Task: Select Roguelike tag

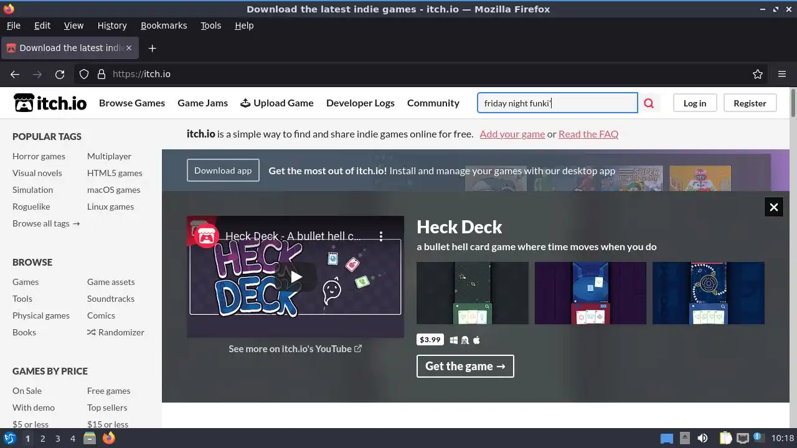Action: pyautogui.click(x=31, y=207)
